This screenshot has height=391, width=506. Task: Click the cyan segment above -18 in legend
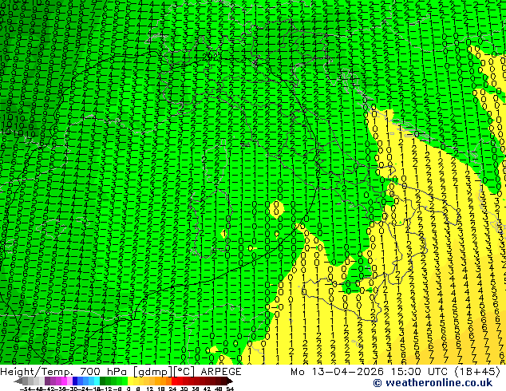[97, 381]
